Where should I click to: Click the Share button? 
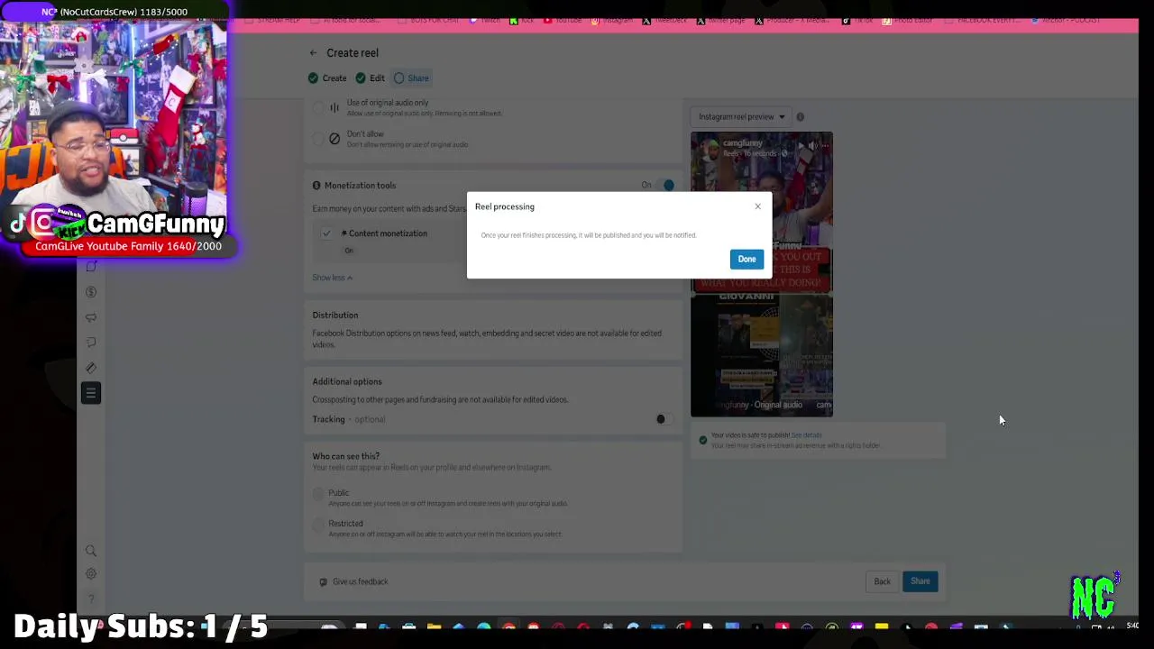pyautogui.click(x=920, y=581)
